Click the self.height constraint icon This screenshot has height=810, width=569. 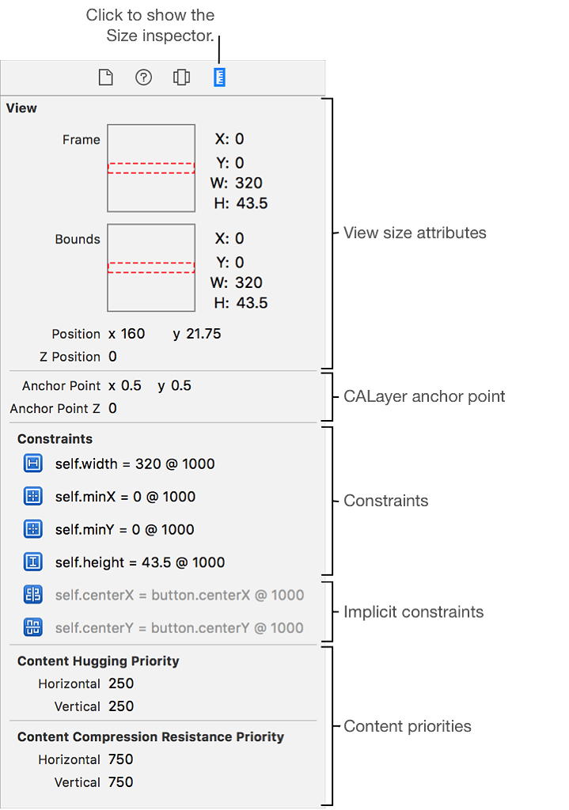tap(33, 562)
